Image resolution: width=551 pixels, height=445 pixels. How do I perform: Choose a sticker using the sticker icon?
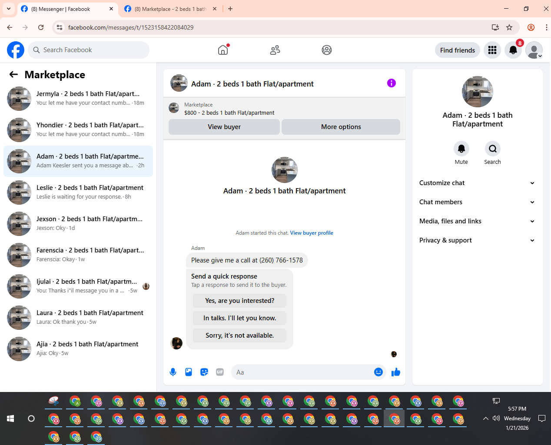tap(204, 372)
